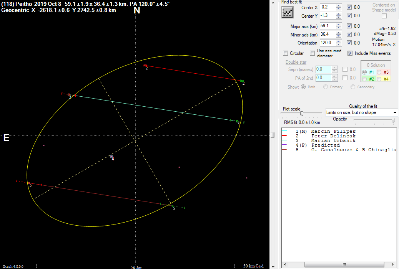The image size is (399, 269).
Task: Increase Center Y with the up arrow
Action: pyautogui.click(x=339, y=14)
